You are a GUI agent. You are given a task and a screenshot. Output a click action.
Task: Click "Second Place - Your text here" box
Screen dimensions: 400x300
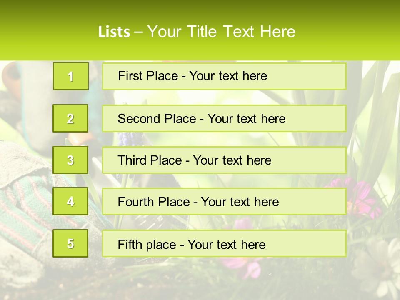point(224,118)
